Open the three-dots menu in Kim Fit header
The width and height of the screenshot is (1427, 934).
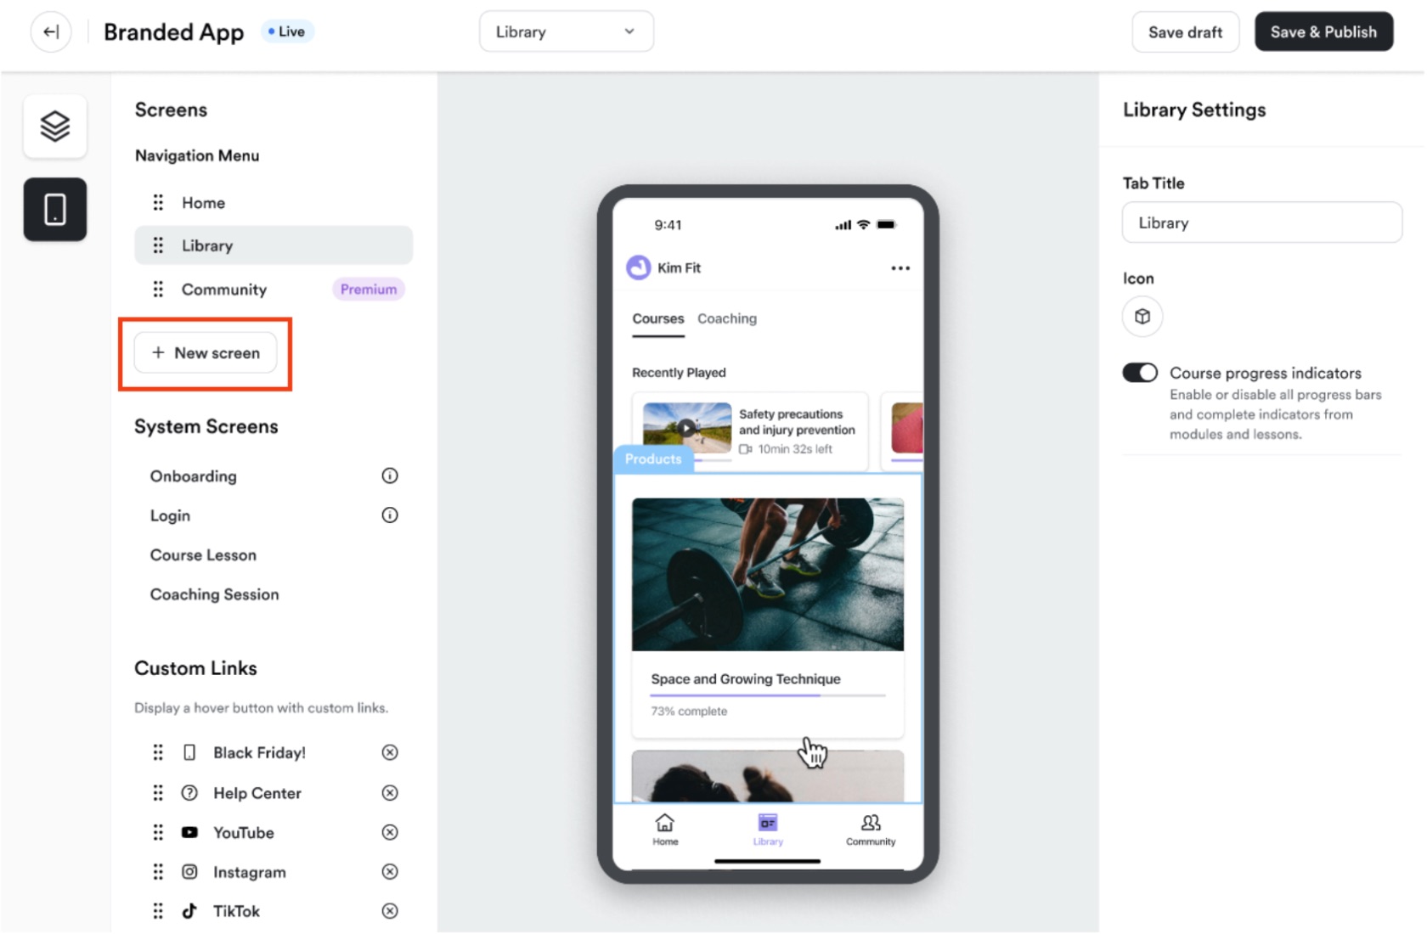pos(900,268)
